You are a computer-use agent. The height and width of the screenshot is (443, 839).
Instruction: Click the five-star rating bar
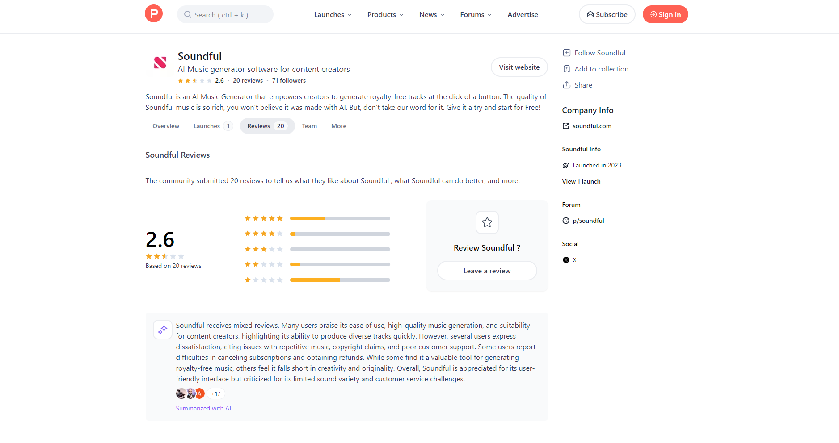340,218
